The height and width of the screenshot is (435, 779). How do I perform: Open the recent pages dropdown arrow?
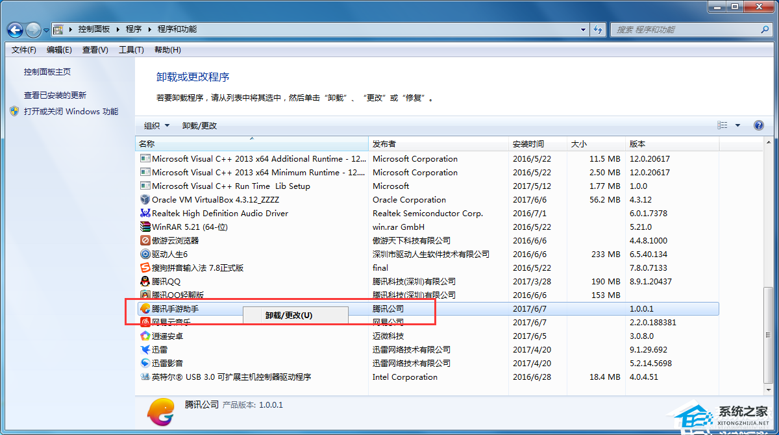(x=46, y=31)
